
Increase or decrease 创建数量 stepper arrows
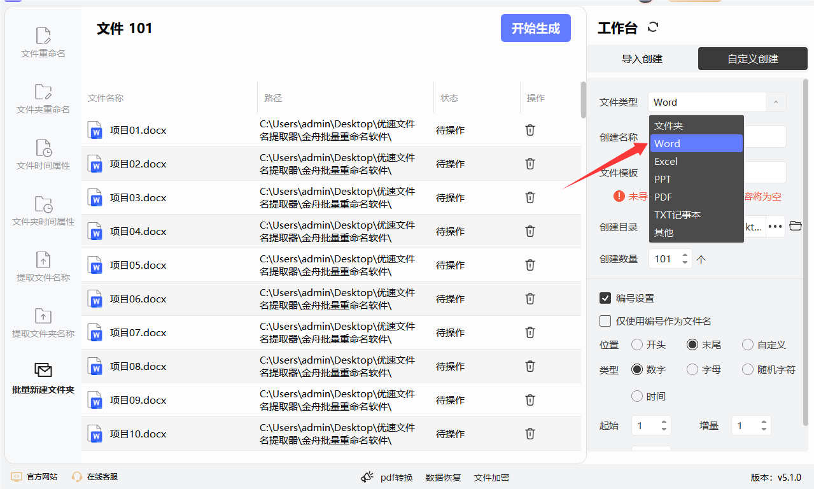(685, 259)
